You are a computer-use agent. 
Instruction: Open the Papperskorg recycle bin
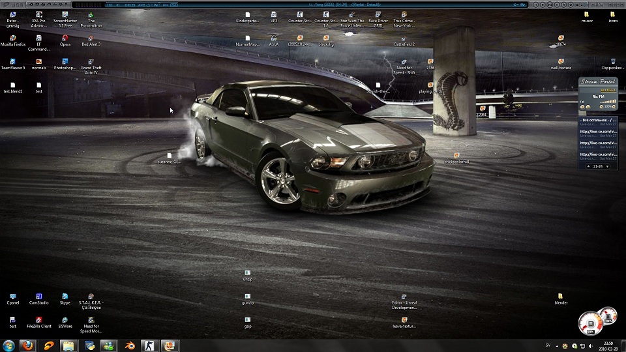point(613,61)
